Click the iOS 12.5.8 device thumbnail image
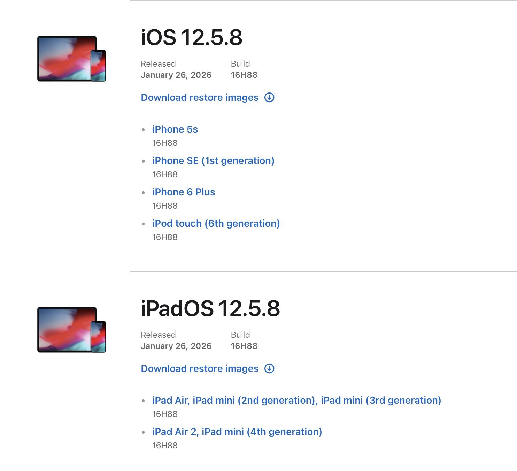This screenshot has height=471, width=517. tap(71, 59)
